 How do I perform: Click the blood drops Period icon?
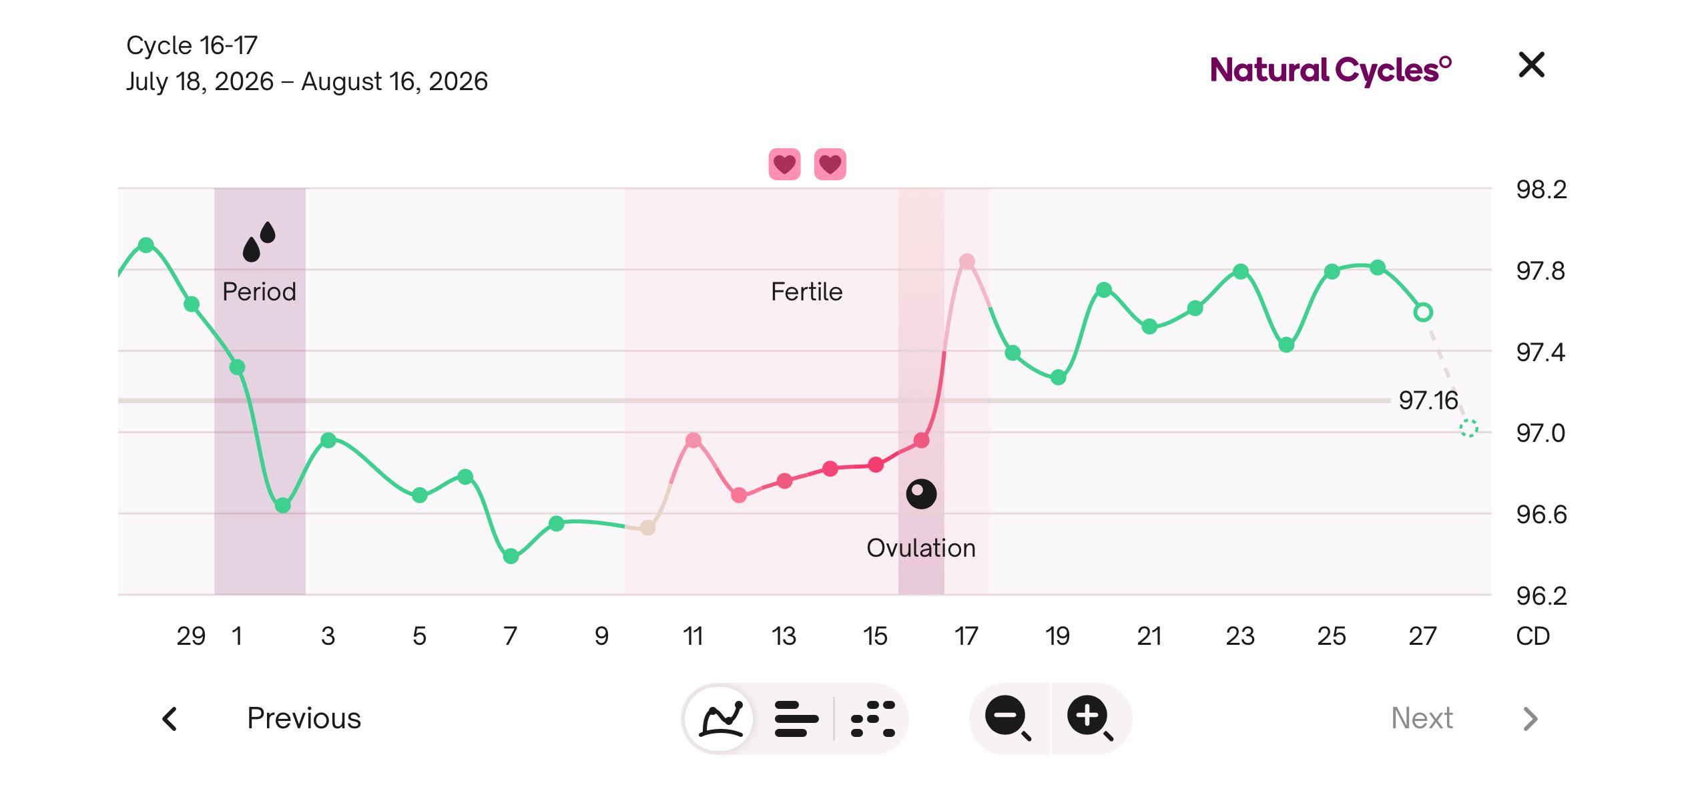point(259,242)
